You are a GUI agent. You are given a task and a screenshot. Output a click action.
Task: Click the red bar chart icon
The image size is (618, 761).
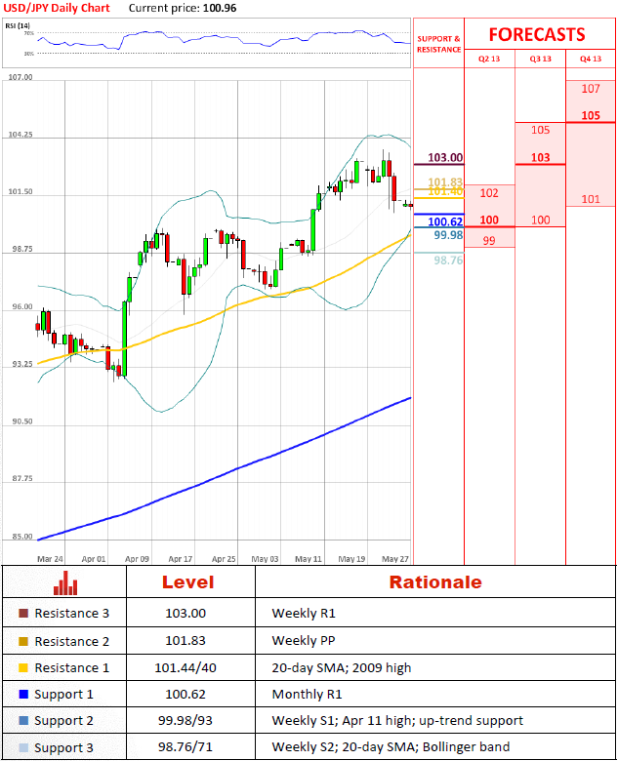65,582
